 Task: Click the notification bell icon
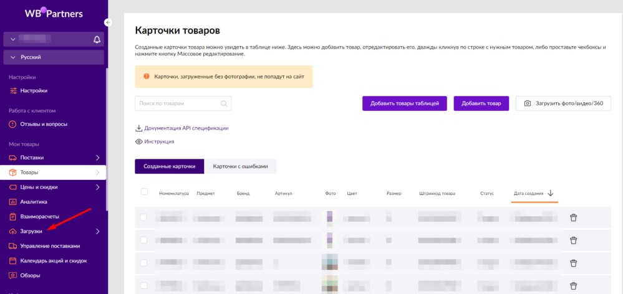[97, 39]
